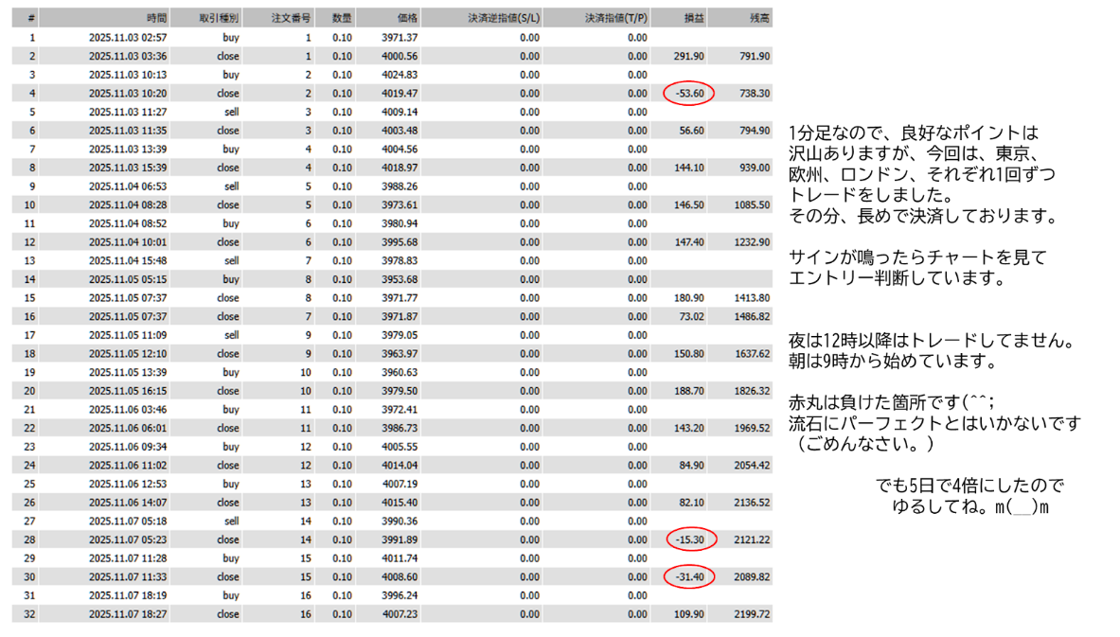The width and height of the screenshot is (1120, 637).
Task: Click balance value 2054.42
Action: pos(752,465)
